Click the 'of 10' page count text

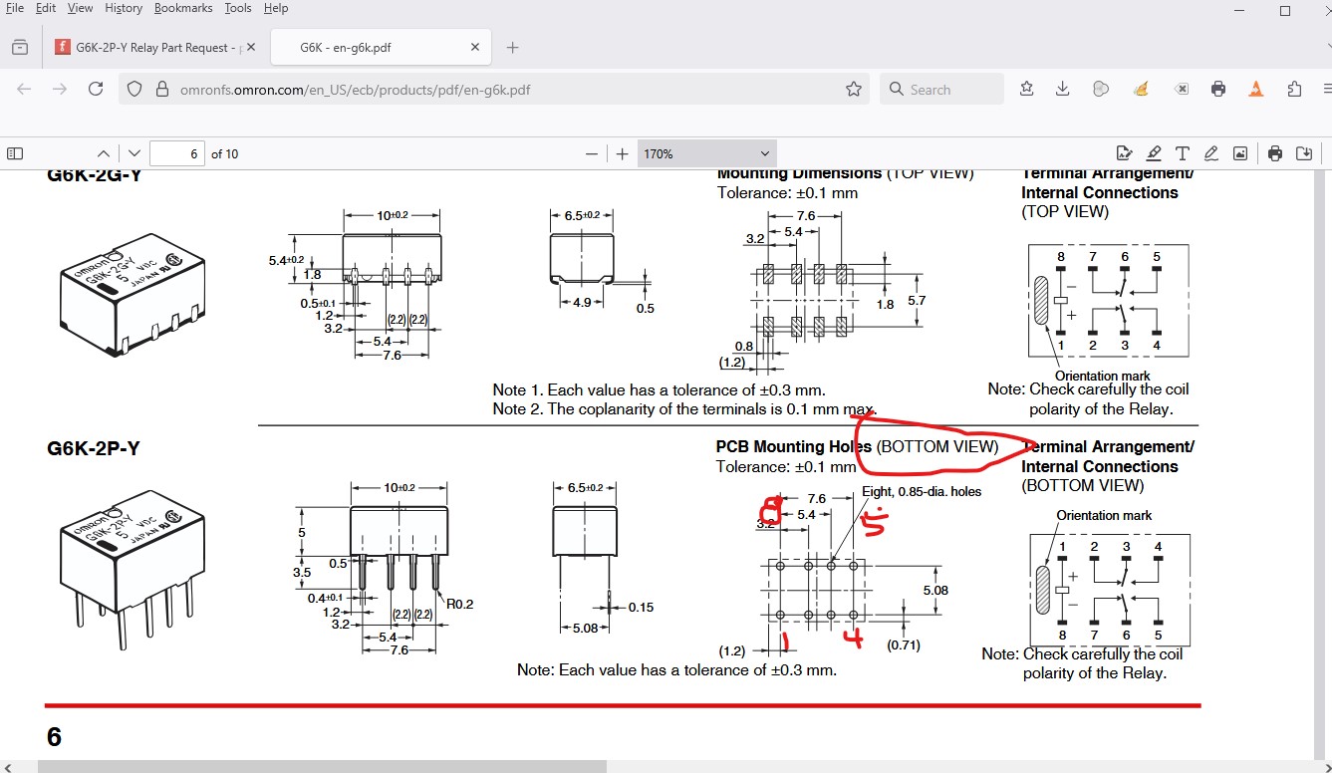(x=224, y=153)
